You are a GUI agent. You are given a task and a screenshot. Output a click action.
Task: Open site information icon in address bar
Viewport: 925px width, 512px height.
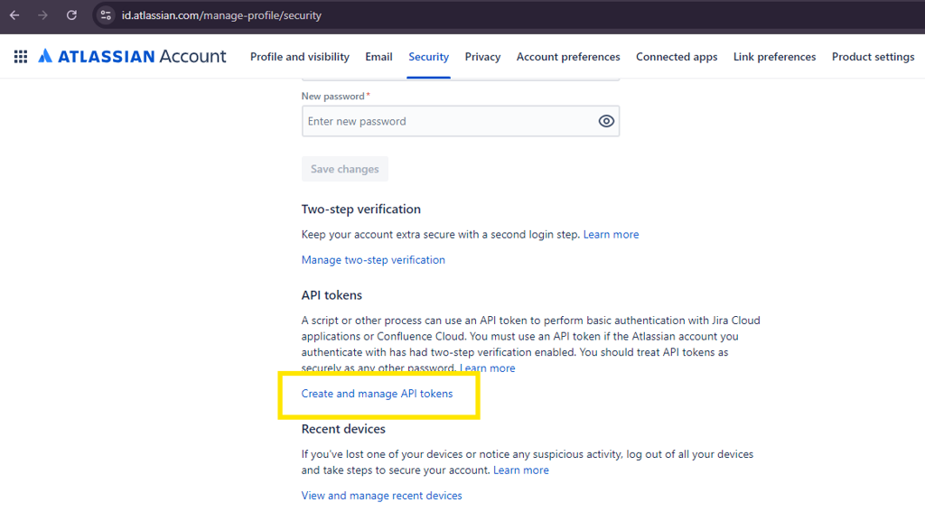pos(106,15)
